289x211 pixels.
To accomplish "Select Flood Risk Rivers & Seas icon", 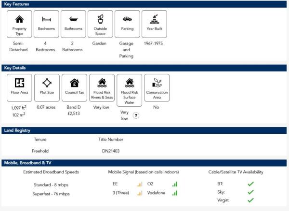I will click(x=102, y=83).
